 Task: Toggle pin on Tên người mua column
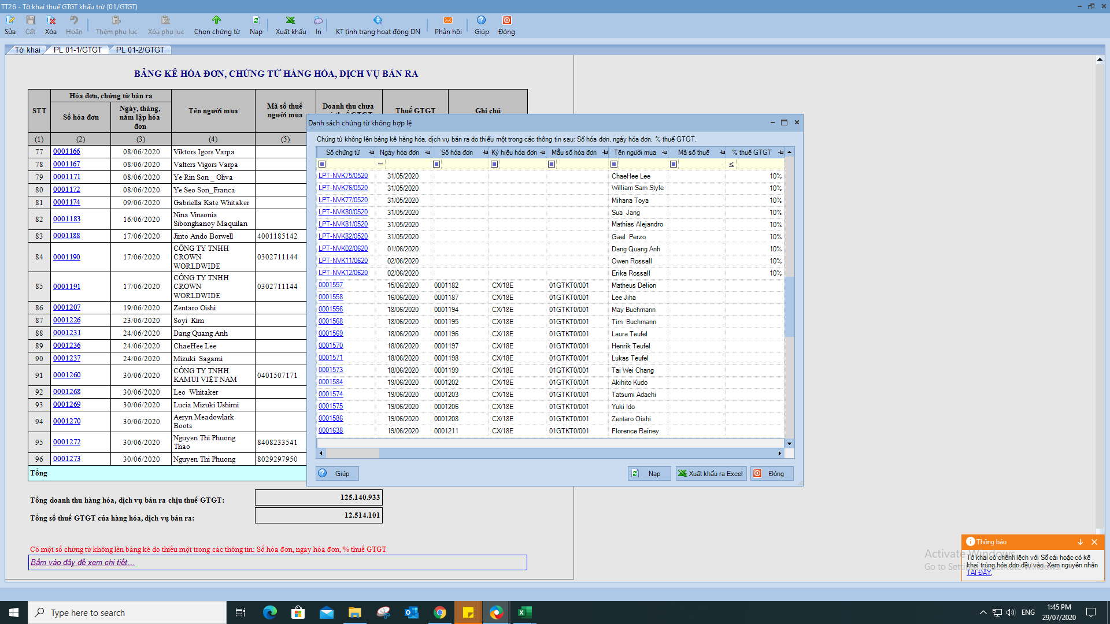(x=665, y=153)
